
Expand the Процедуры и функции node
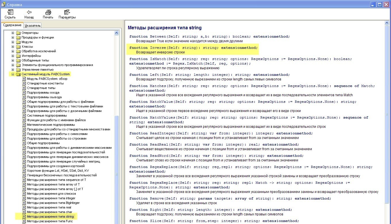[13, 37]
